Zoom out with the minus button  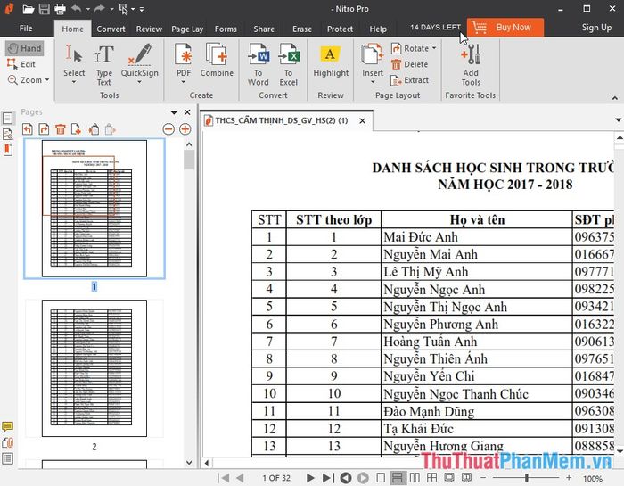point(483,478)
